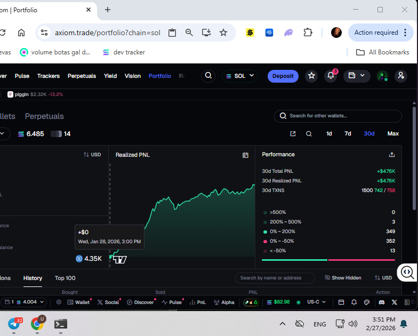Open PnL tracker in bottom bar
This screenshot has height=336, width=418.
click(x=198, y=302)
